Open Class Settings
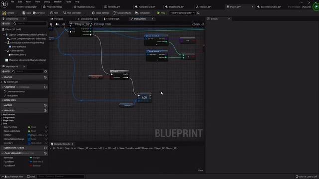This screenshot has width=319, height=179. click(101, 13)
